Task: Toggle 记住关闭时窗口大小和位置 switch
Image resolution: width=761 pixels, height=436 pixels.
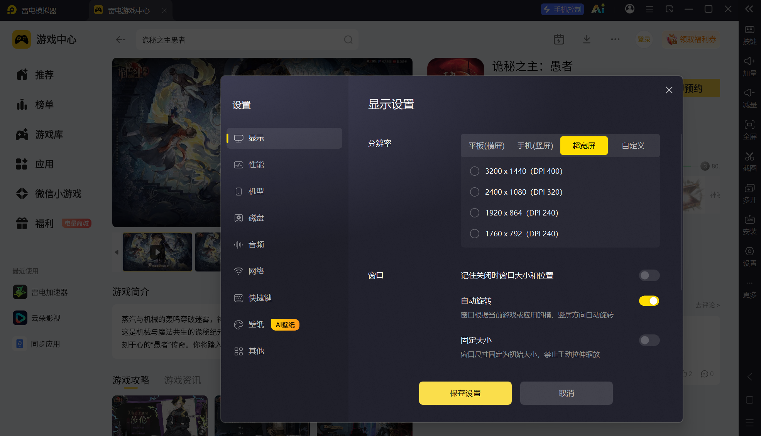Action: [649, 275]
